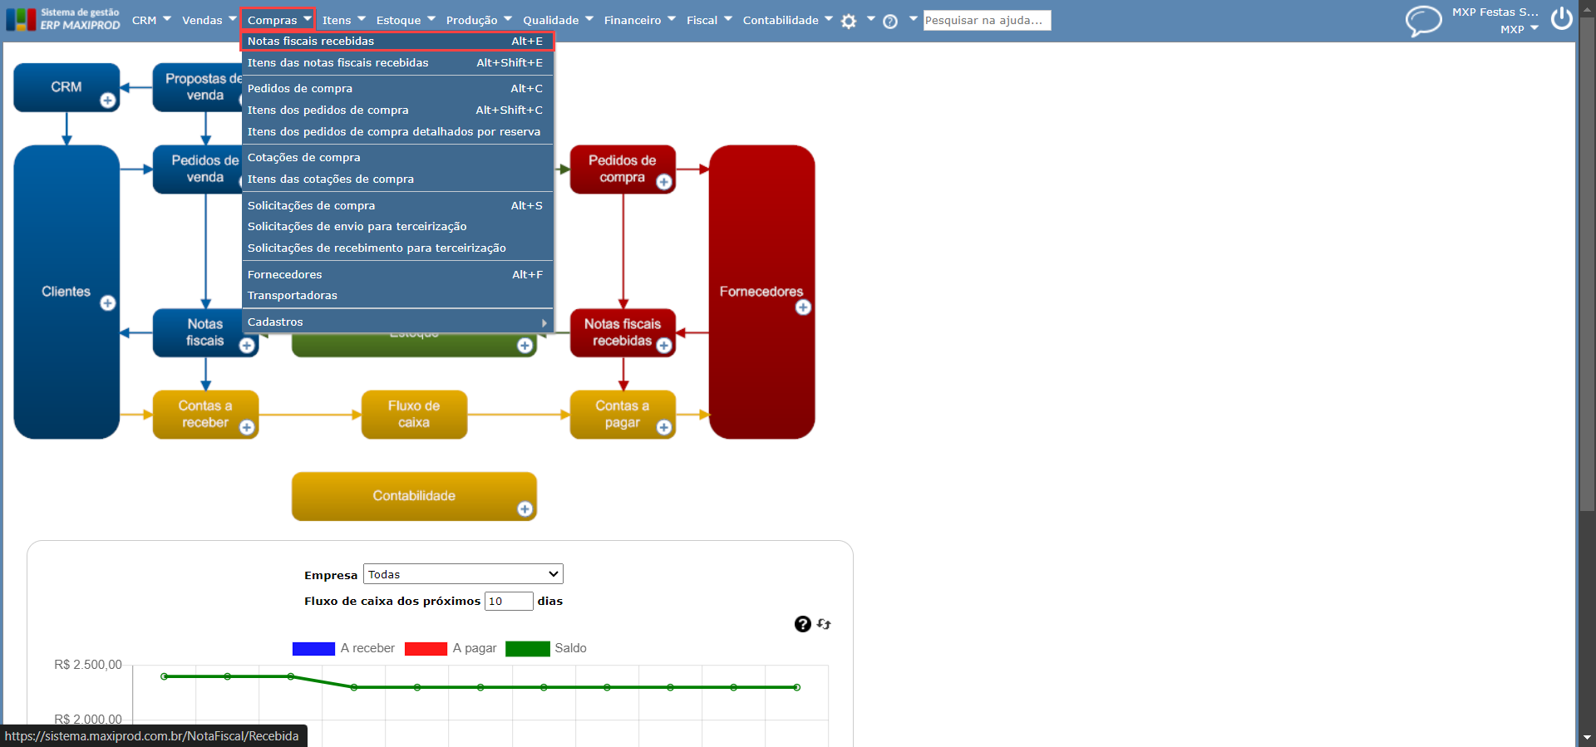Open the Qualidade menu
The image size is (1596, 747).
tap(558, 20)
